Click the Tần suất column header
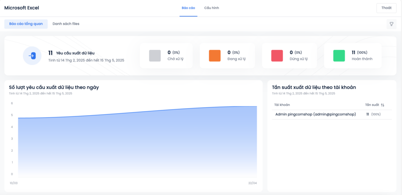 [372, 105]
